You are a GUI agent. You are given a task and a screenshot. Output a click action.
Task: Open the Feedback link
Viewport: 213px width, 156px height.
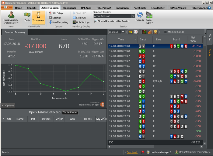click(x=132, y=152)
